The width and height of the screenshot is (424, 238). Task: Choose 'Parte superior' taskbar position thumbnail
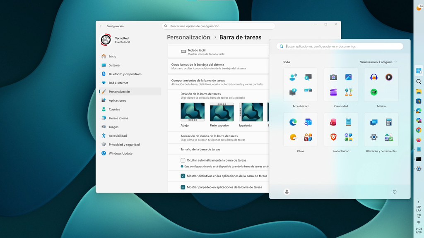[222, 112]
